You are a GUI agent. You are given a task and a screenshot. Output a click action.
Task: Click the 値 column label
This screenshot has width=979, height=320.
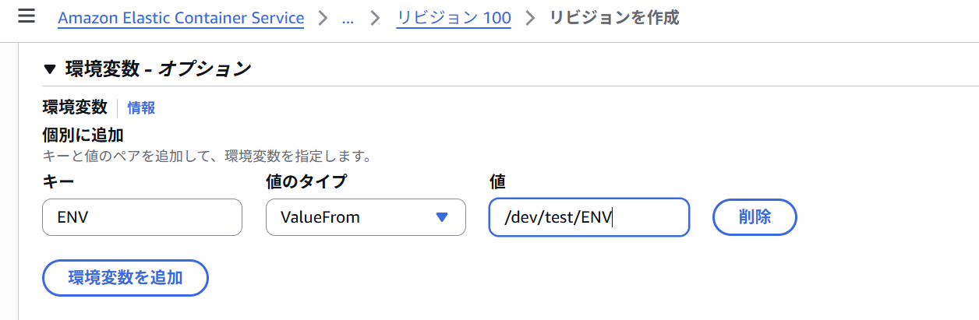click(x=497, y=181)
